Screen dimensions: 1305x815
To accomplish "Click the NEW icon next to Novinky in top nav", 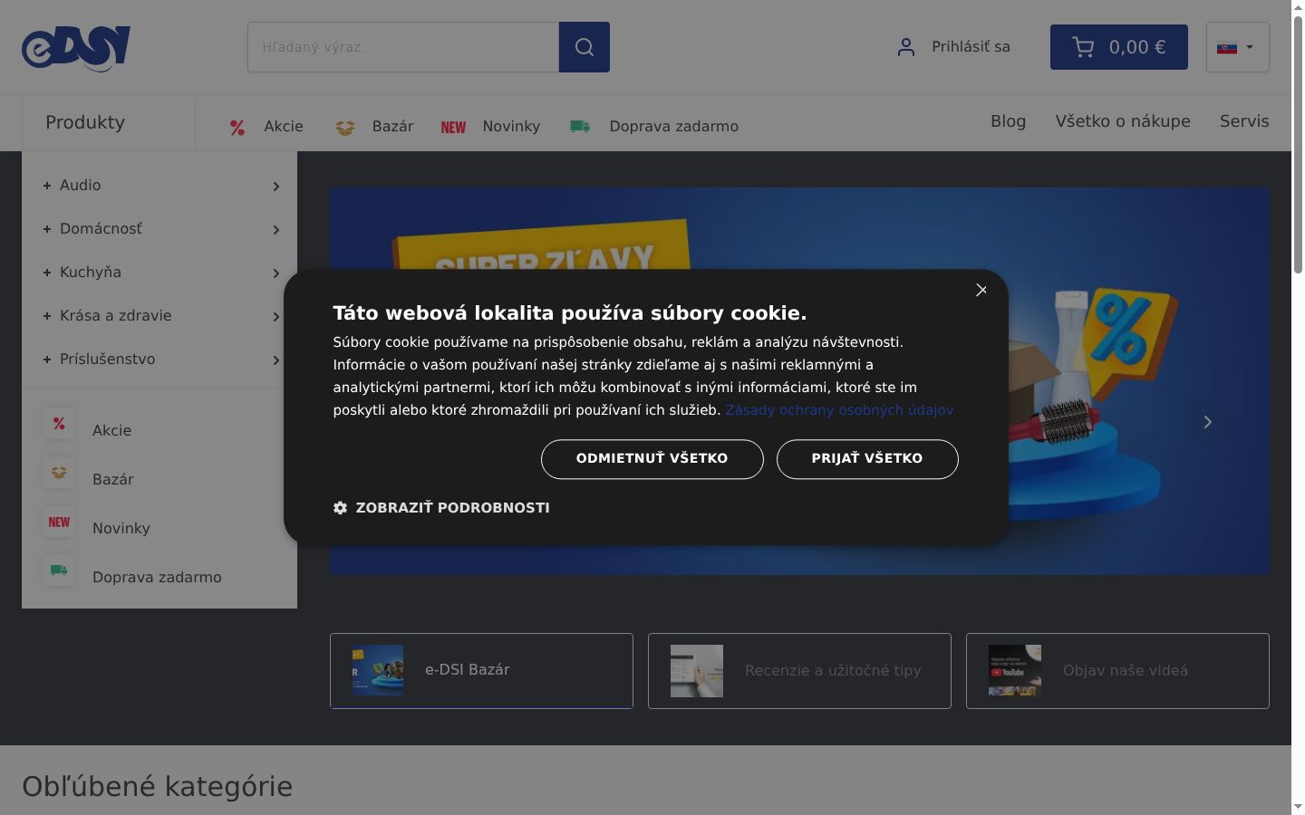I will click(453, 128).
